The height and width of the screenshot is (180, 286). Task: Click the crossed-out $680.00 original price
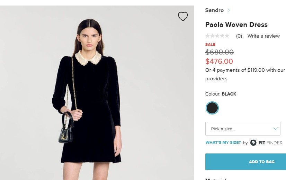pyautogui.click(x=220, y=52)
